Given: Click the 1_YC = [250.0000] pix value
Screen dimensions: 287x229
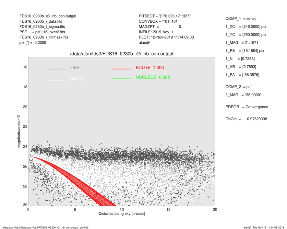Looking at the screenshot, I should (x=245, y=35).
